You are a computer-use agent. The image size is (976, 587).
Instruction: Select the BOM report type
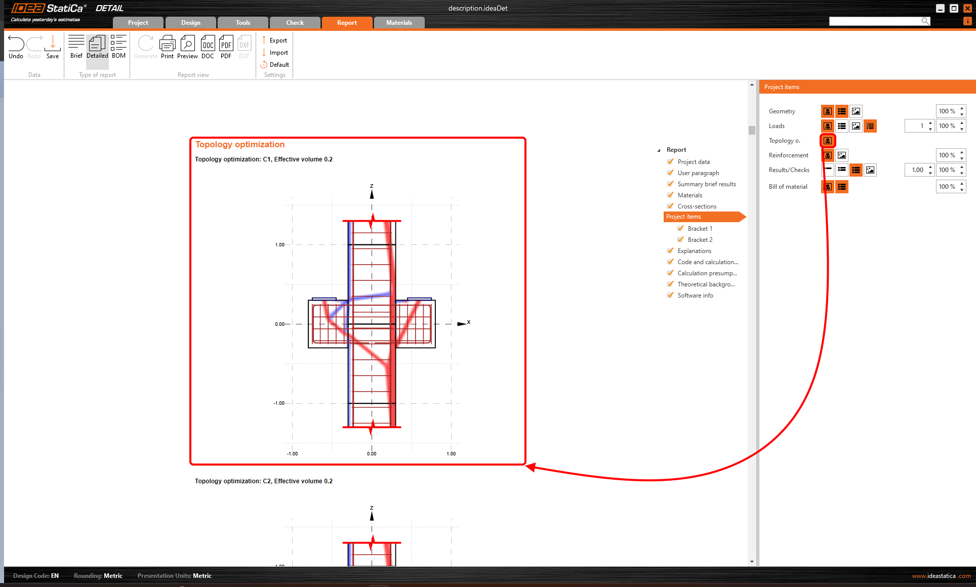118,47
